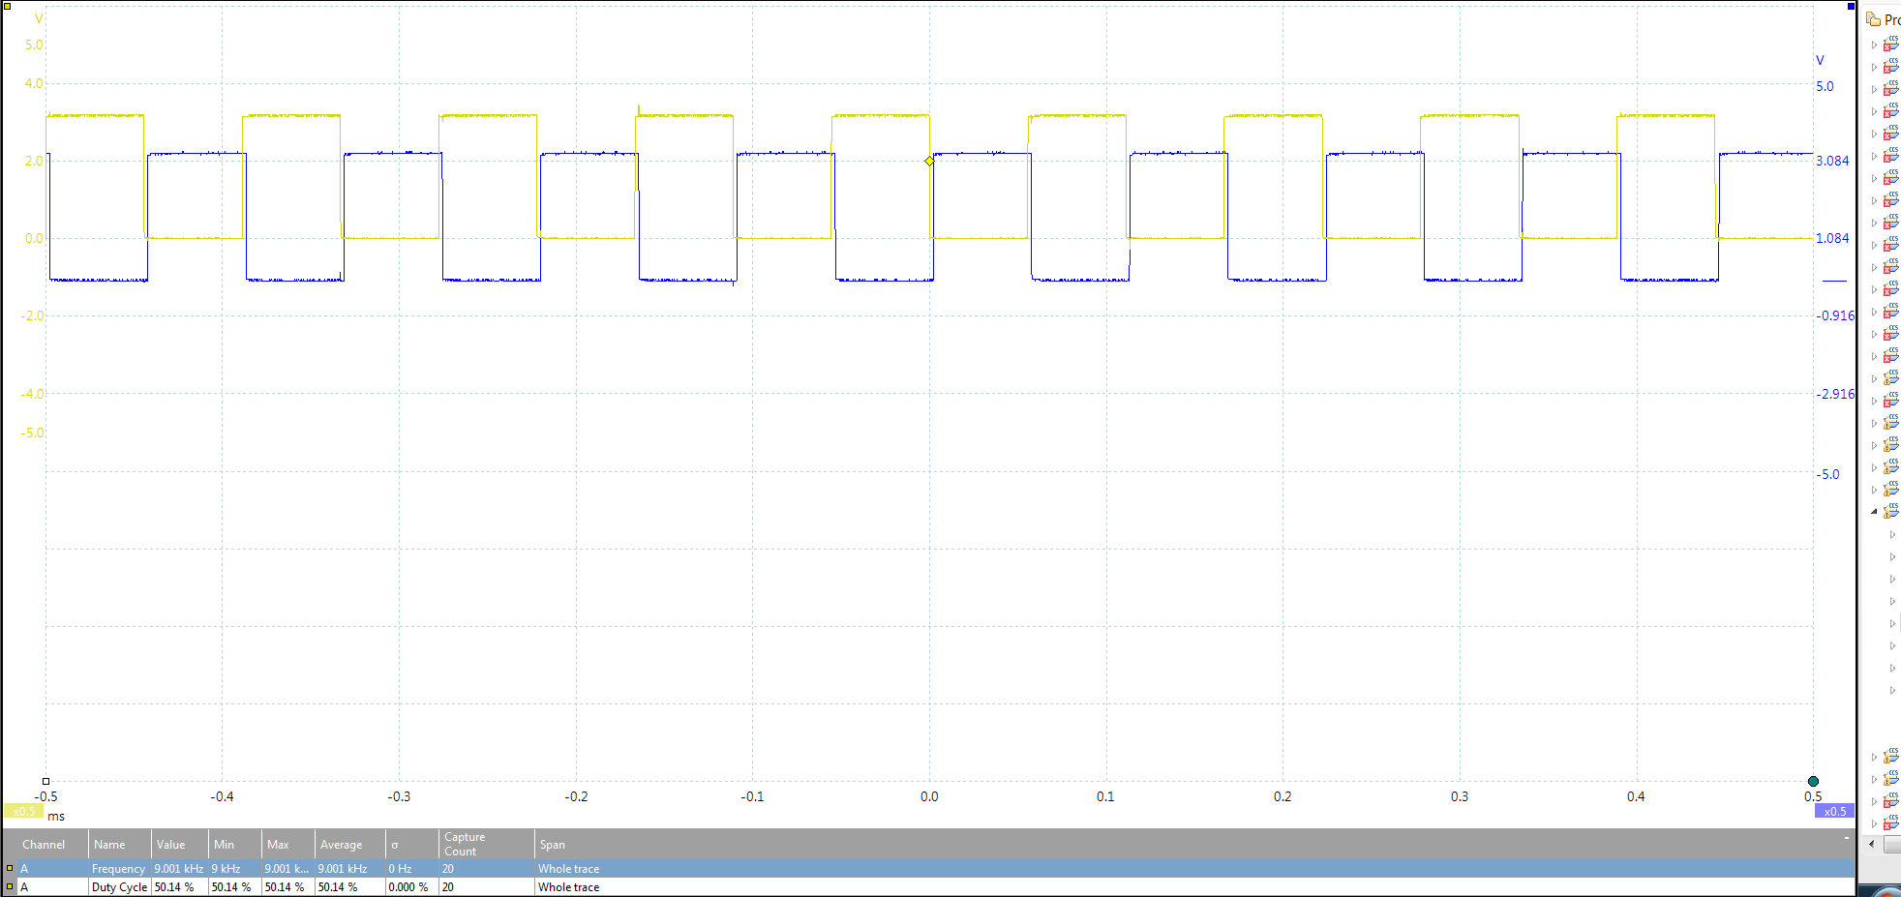The width and height of the screenshot is (1901, 897).
Task: Click the blue -0.916 Channel B axis label
Action: coord(1834,315)
